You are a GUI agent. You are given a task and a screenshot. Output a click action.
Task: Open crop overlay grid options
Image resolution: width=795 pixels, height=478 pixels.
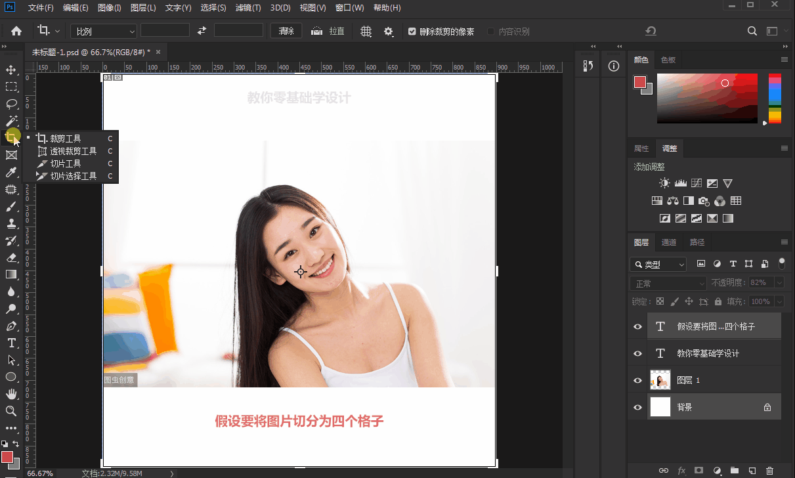(366, 31)
